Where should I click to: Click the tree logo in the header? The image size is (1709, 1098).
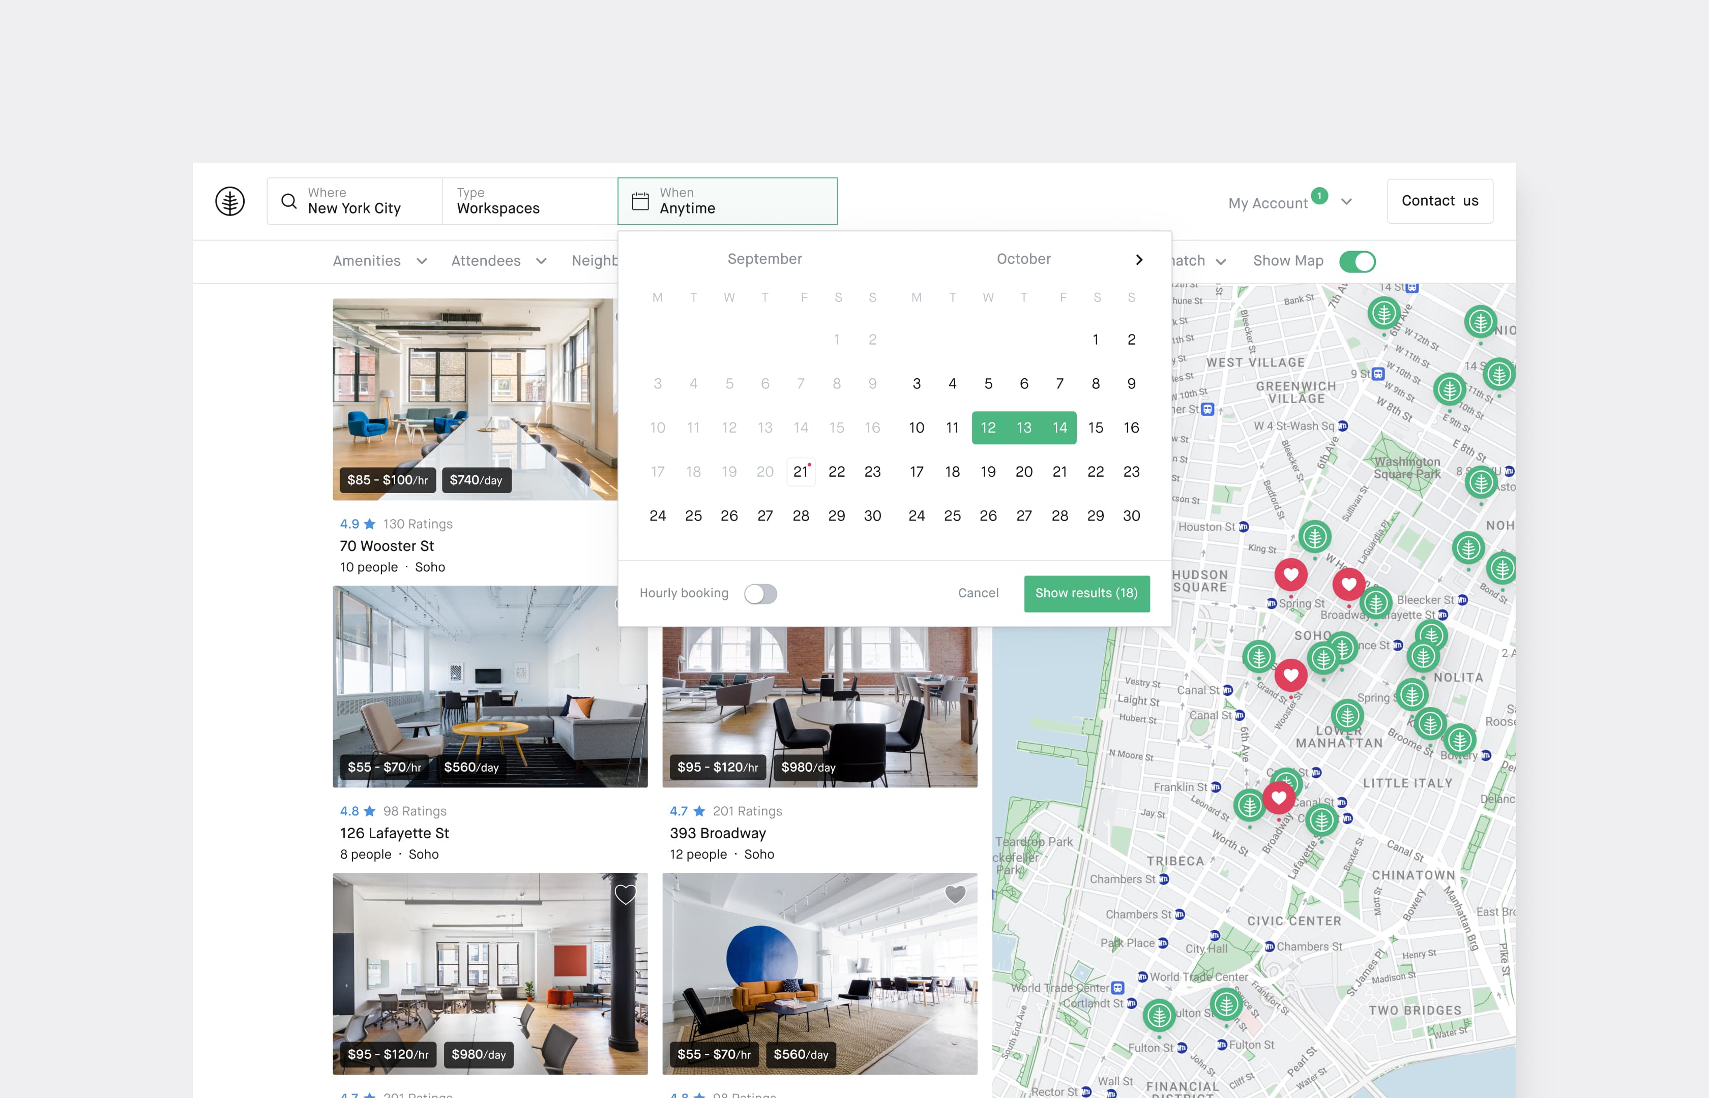coord(230,201)
